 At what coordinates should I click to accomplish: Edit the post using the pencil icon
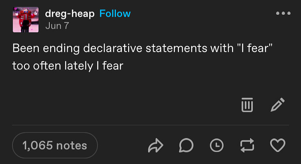277,105
